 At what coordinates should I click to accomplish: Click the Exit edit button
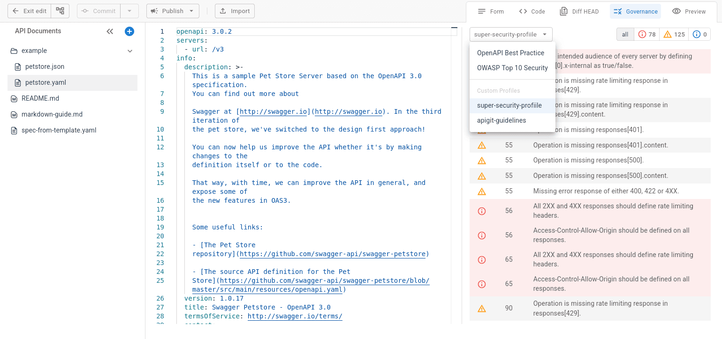[29, 11]
